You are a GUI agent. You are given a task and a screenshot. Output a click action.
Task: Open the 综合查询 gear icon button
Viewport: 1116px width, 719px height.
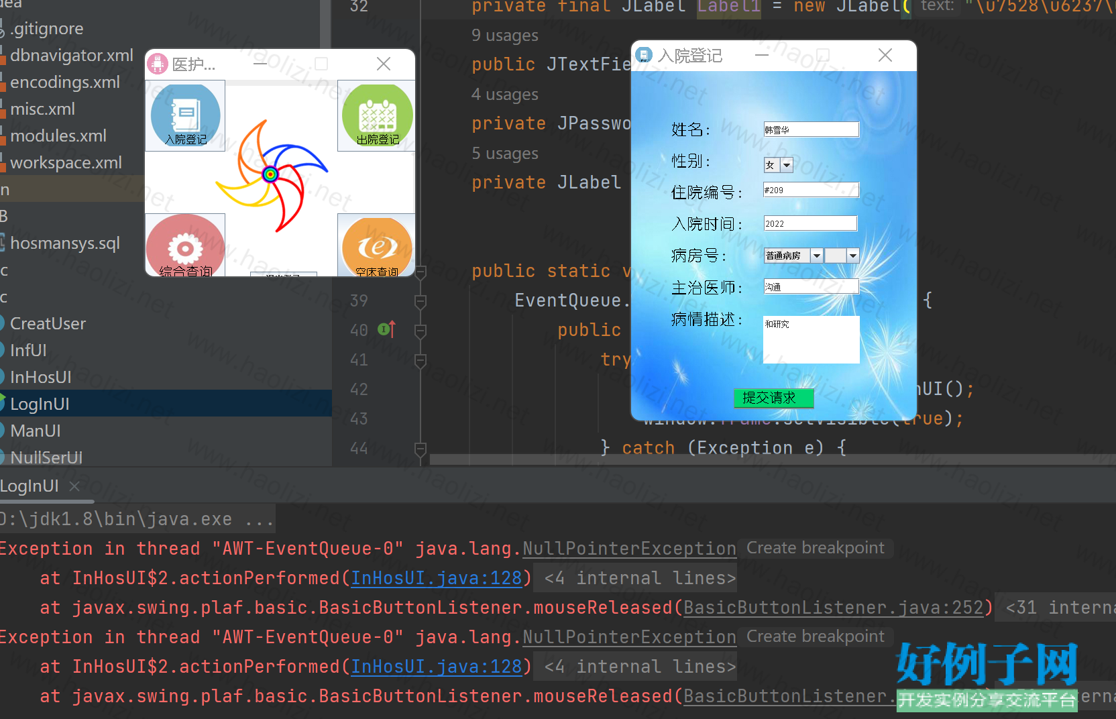pyautogui.click(x=186, y=247)
